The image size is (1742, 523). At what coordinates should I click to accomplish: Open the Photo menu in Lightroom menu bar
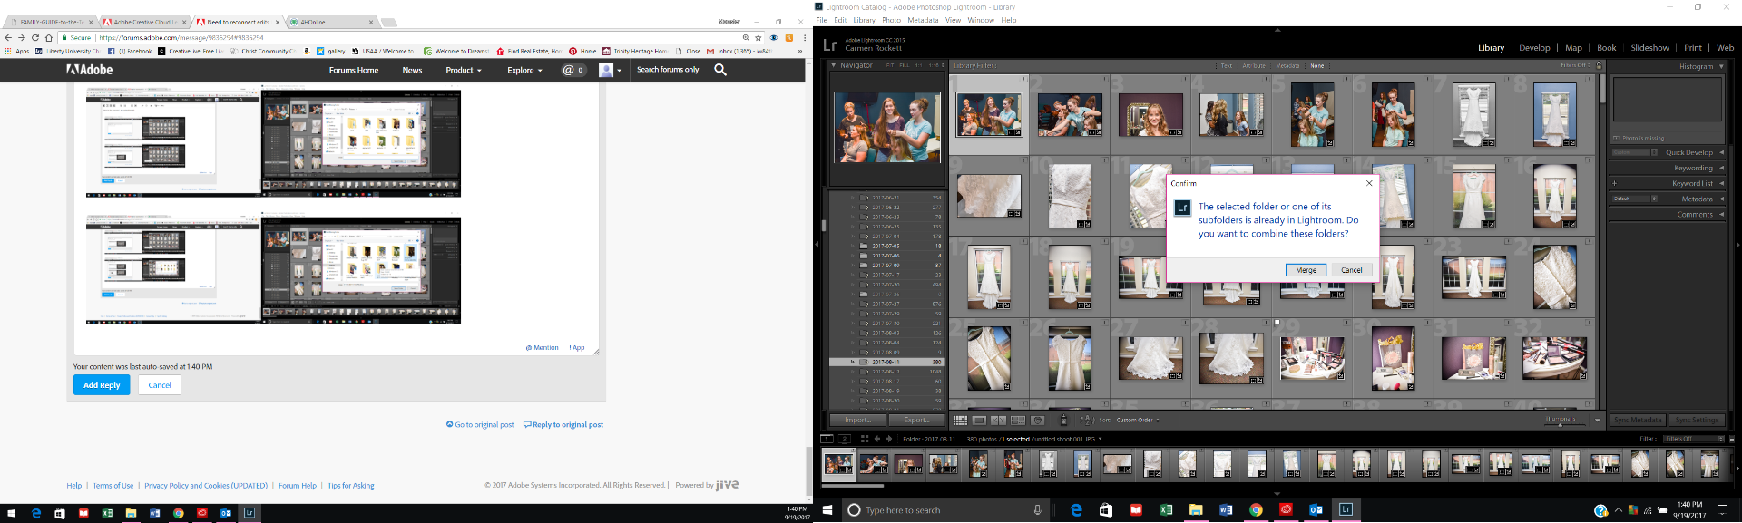(891, 20)
